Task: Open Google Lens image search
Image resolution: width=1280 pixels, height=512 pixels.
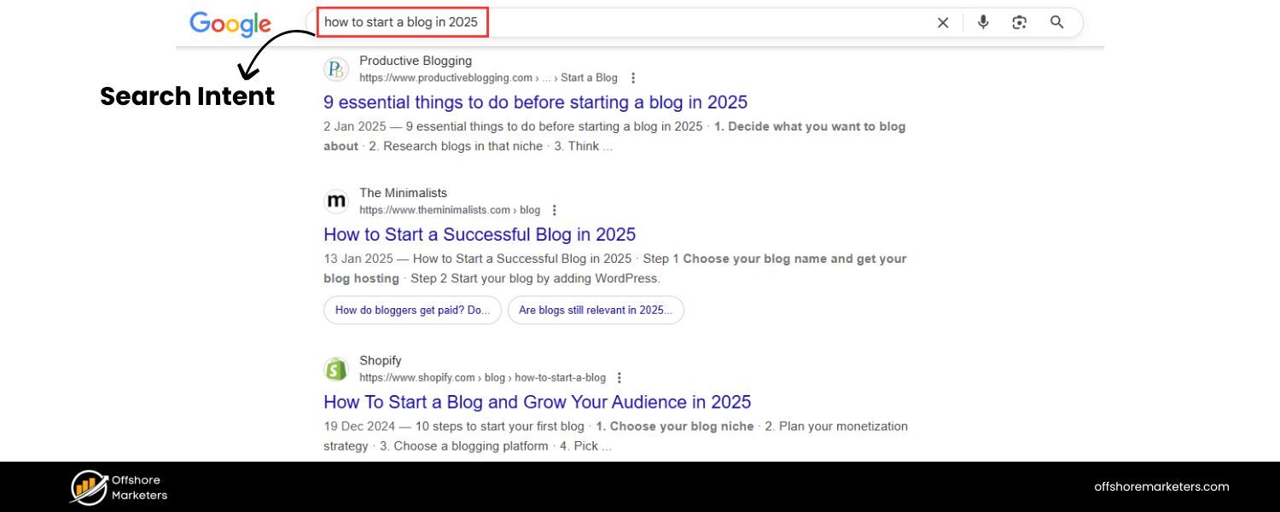Action: [1019, 23]
